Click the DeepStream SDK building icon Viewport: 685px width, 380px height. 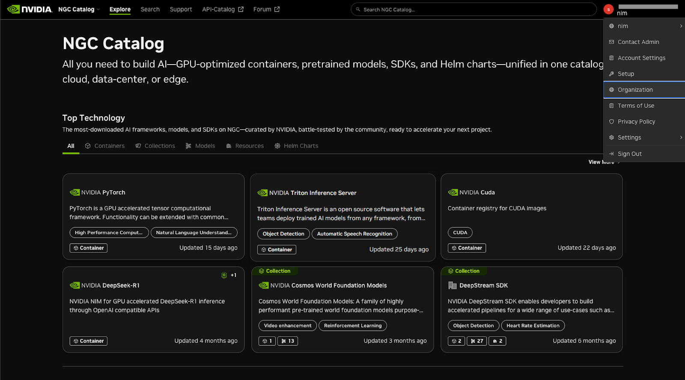[452, 286]
